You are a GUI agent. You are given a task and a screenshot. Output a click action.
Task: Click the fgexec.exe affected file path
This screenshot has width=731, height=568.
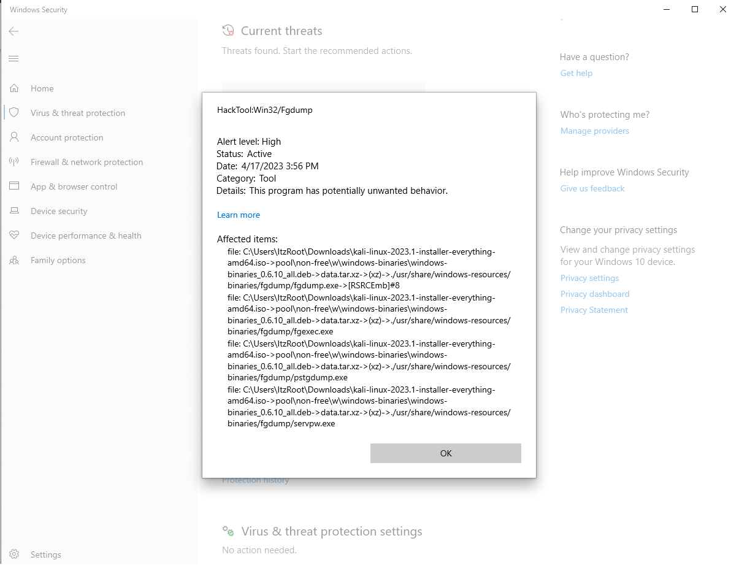point(369,315)
